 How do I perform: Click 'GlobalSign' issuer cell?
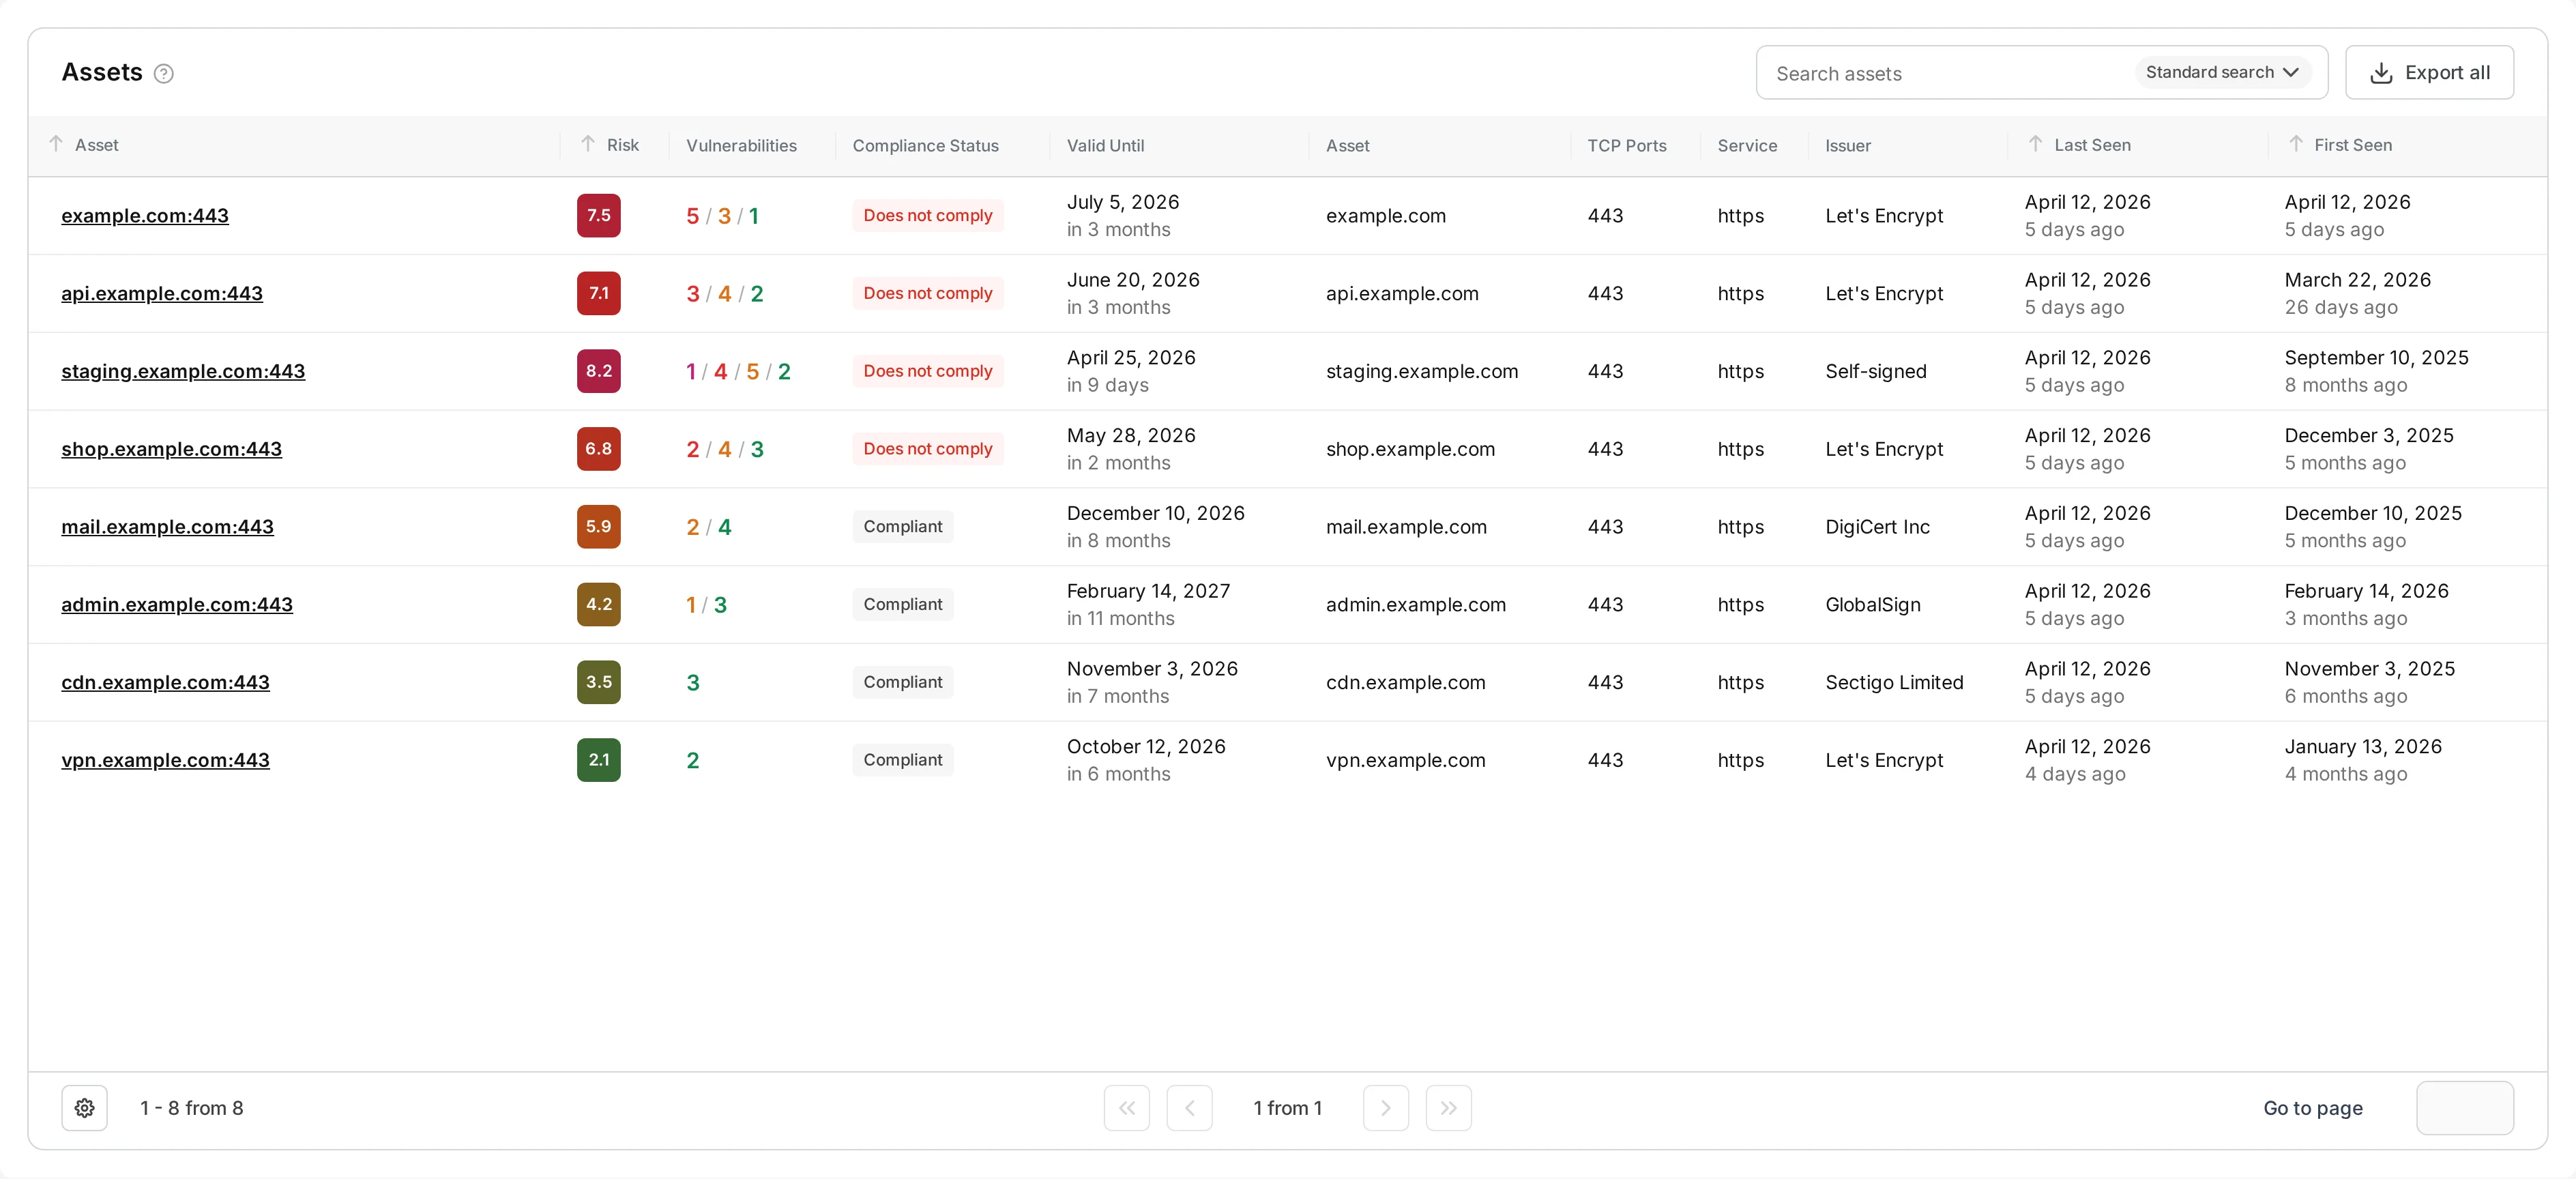click(1873, 605)
